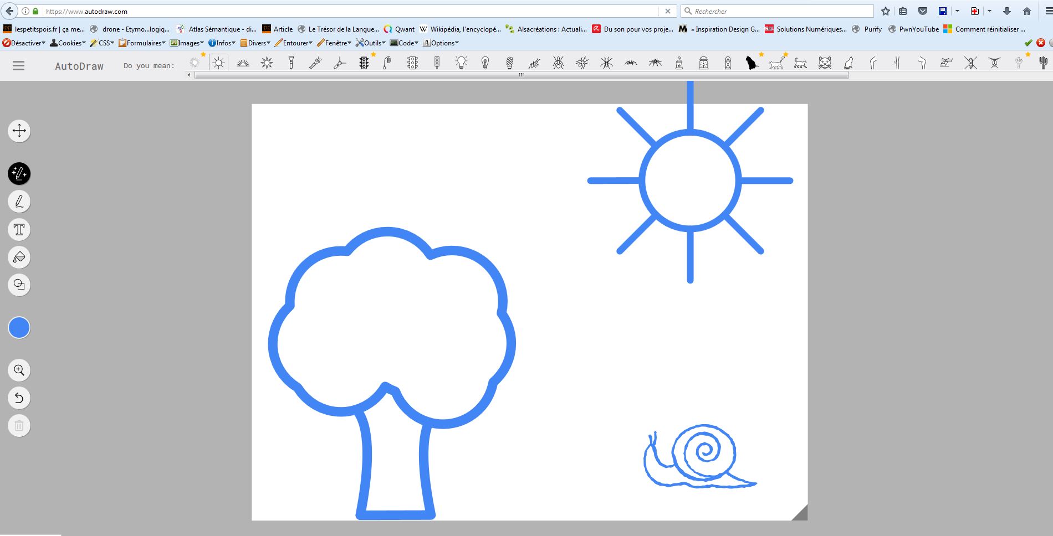The width and height of the screenshot is (1053, 536).
Task: Open the CSS dropdown menu
Action: (x=102, y=43)
